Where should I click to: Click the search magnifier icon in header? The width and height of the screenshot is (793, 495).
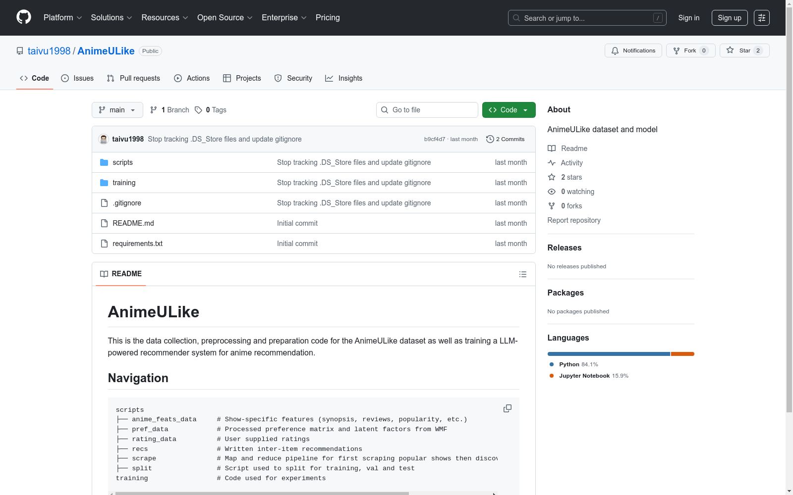click(x=516, y=18)
